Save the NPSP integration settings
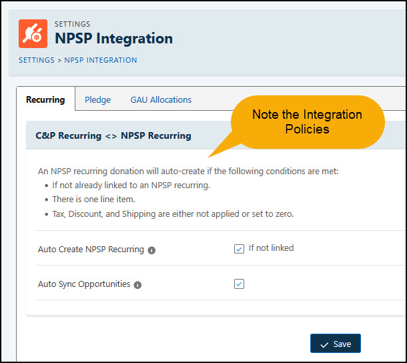The width and height of the screenshot is (407, 363). tap(336, 344)
